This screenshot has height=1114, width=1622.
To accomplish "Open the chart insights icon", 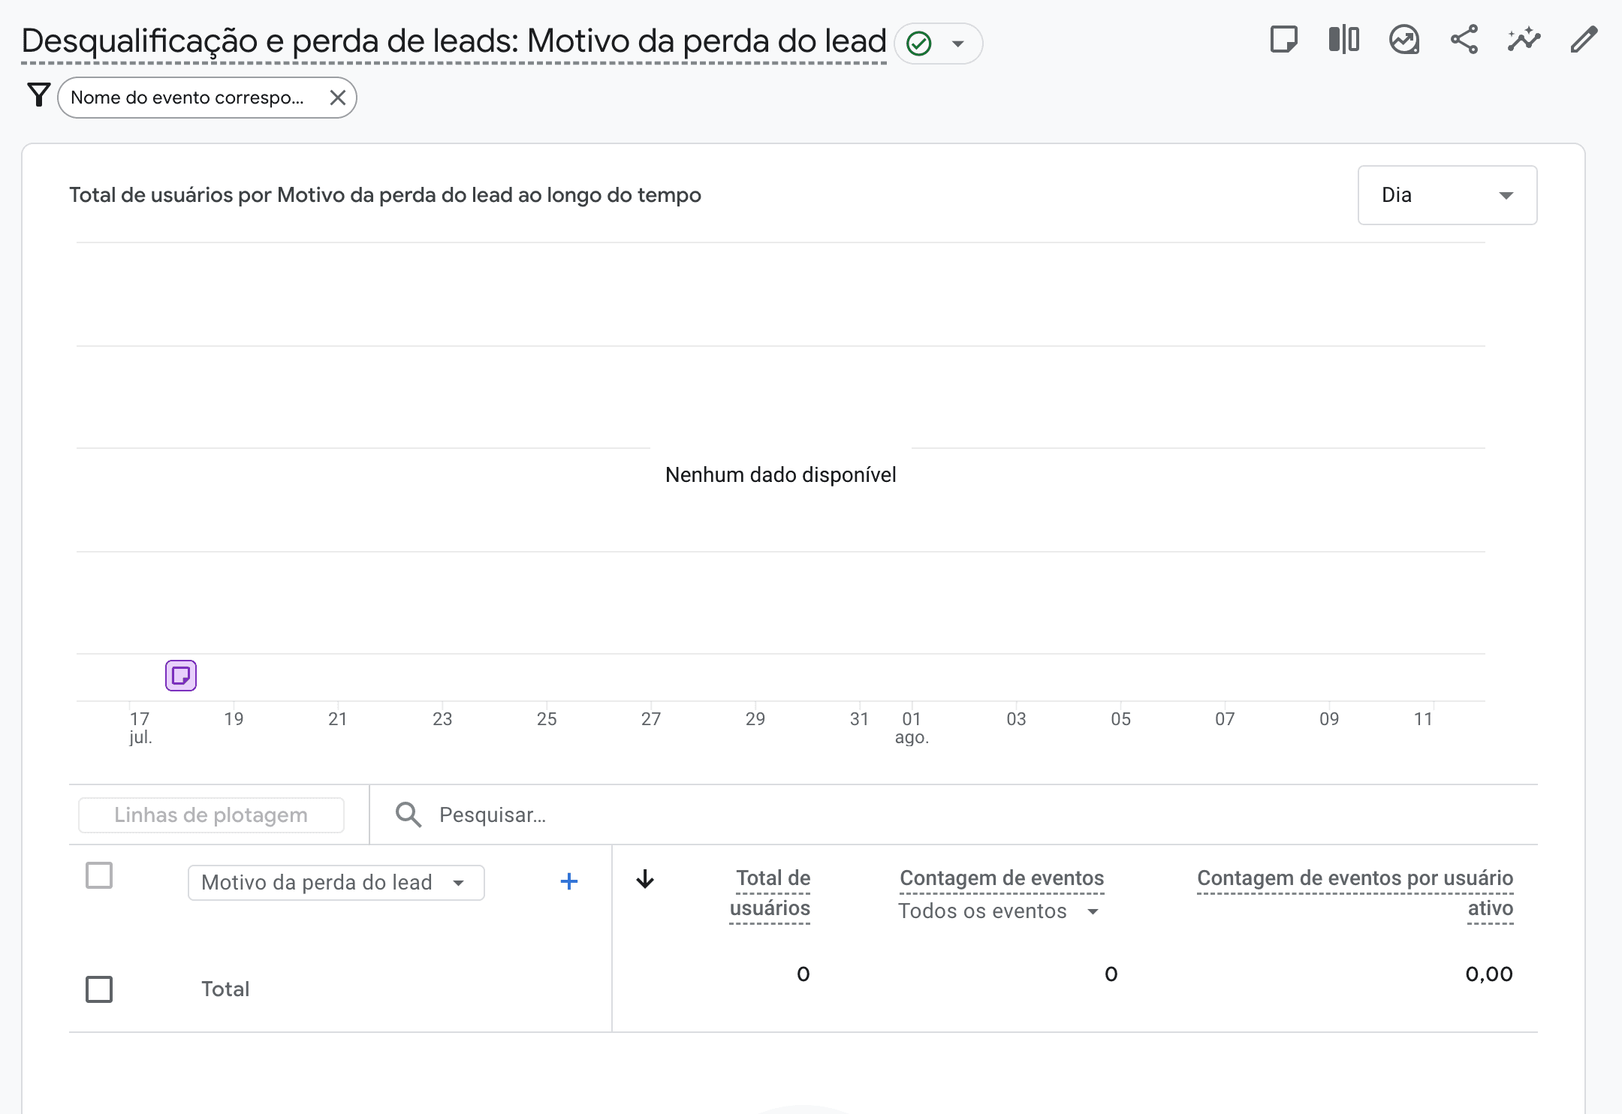I will point(1403,40).
